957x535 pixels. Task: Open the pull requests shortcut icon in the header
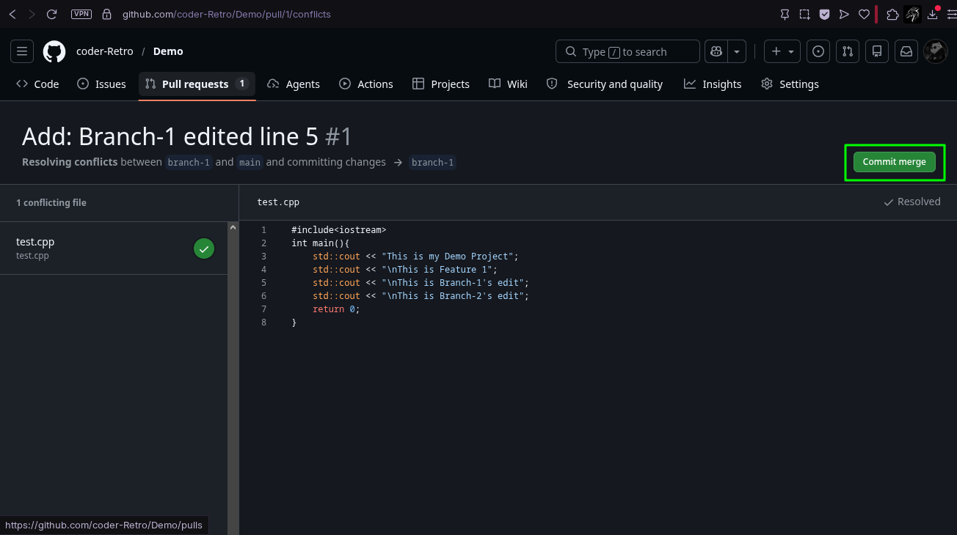pos(848,51)
